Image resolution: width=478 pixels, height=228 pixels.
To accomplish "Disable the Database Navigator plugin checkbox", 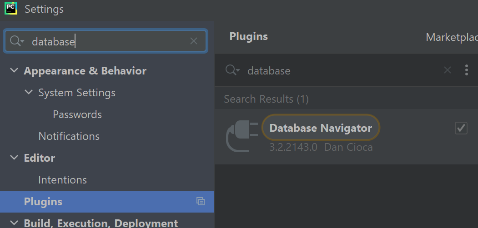I will (x=461, y=129).
